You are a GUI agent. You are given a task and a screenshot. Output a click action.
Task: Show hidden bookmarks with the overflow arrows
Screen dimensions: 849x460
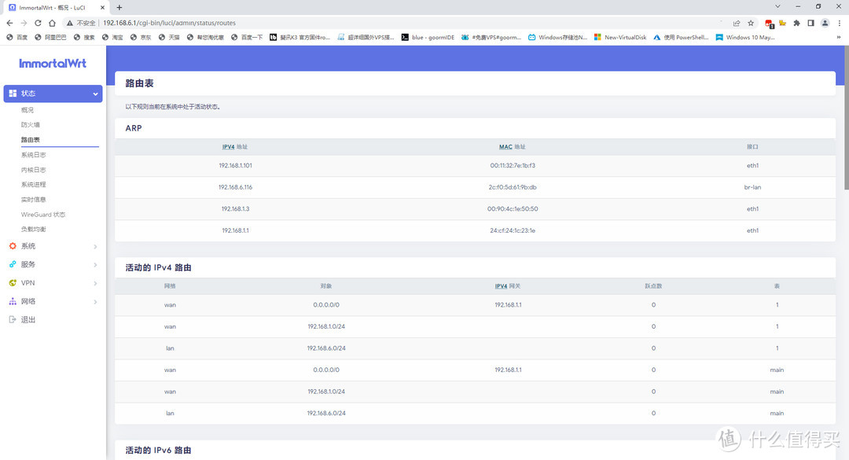(x=839, y=38)
